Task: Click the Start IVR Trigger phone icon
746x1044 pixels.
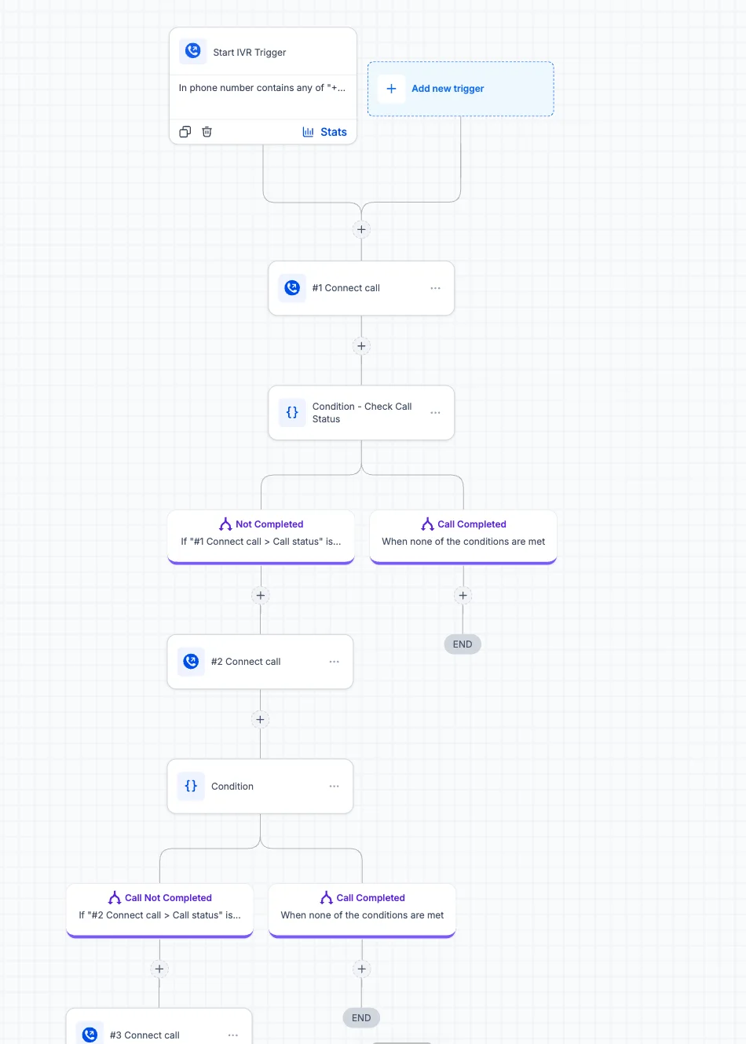Action: pyautogui.click(x=193, y=52)
